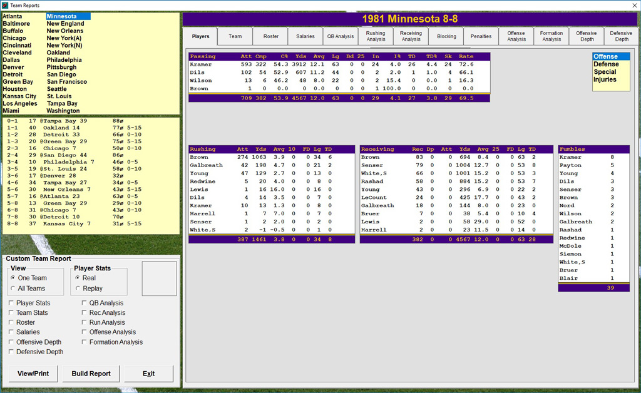Switch to the Defensive Depth tab
Image resolution: width=641 pixels, height=393 pixels.
622,36
